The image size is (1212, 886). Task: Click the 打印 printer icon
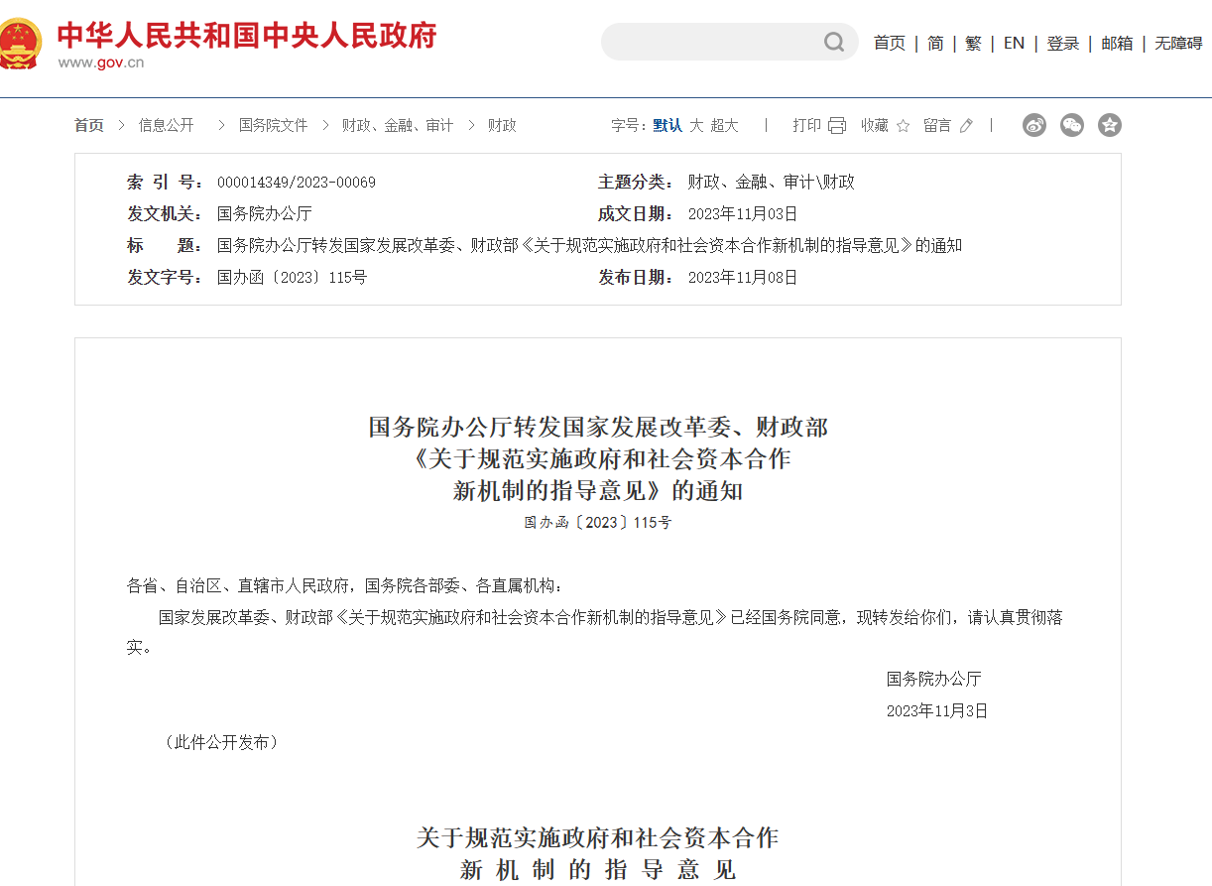tap(838, 125)
